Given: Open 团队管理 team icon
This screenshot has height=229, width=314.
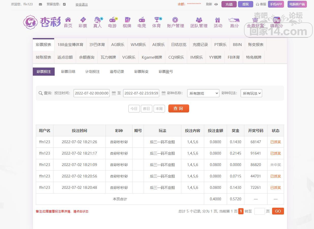Looking at the screenshot, I should 199,20.
